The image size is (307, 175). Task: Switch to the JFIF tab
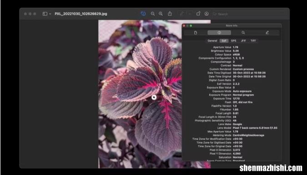pyautogui.click(x=243, y=41)
